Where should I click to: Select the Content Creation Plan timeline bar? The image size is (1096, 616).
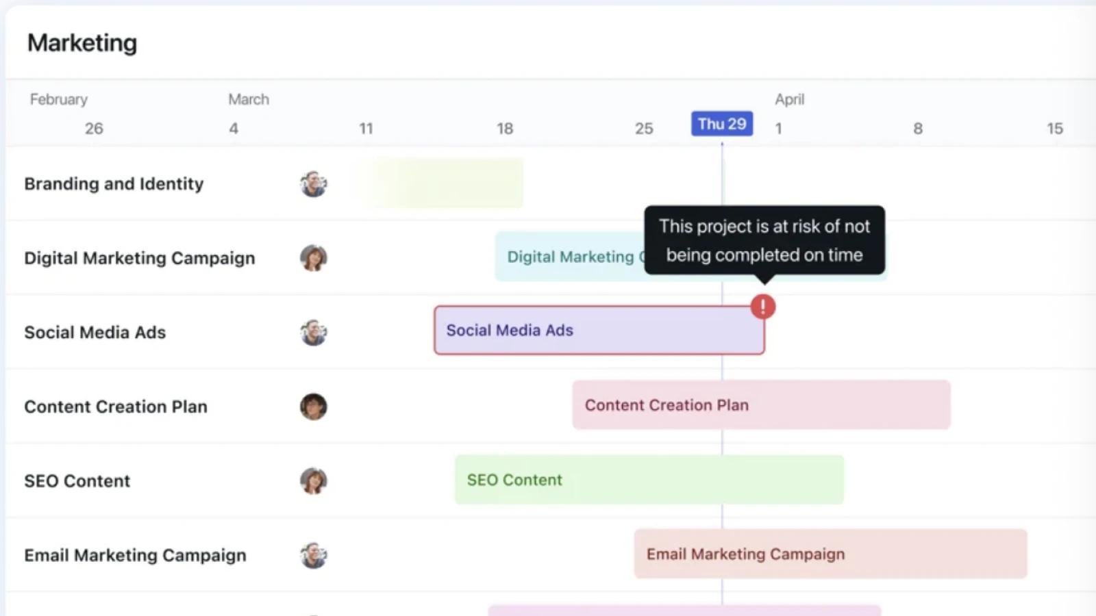coord(761,405)
